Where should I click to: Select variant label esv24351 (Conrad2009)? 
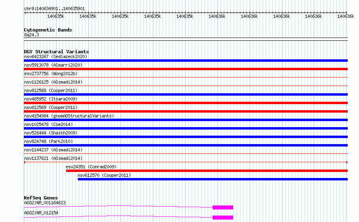[91, 167]
